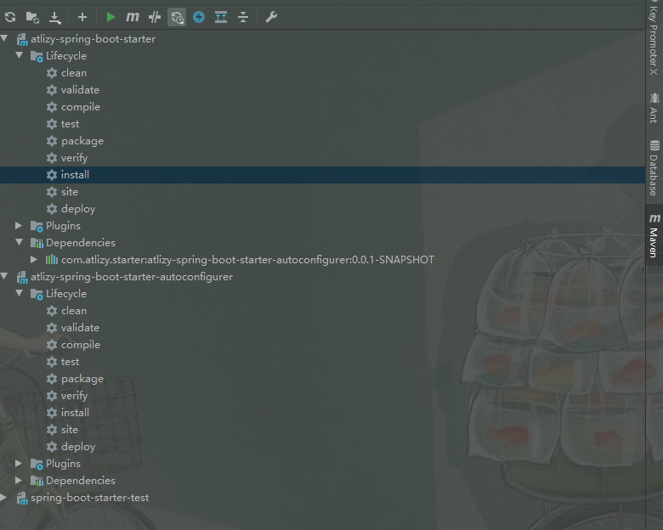
Task: Click spring-boot-starter-test project name
Action: point(89,498)
